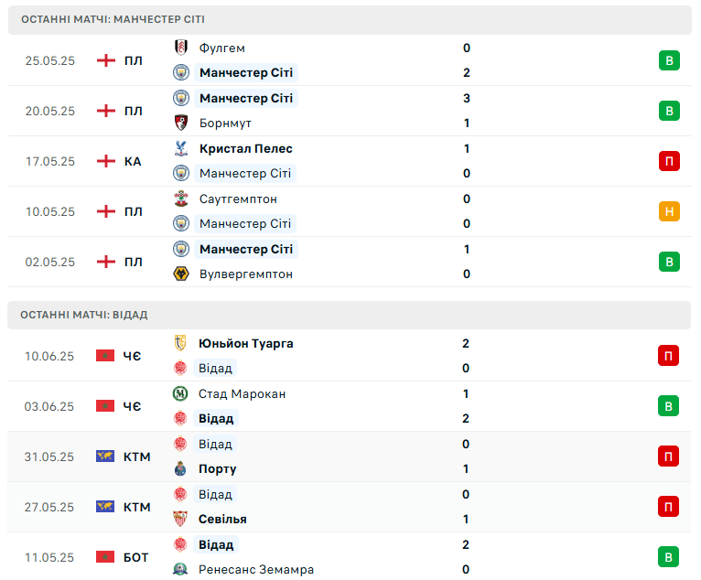Click the Fulham club crest icon

(x=181, y=48)
